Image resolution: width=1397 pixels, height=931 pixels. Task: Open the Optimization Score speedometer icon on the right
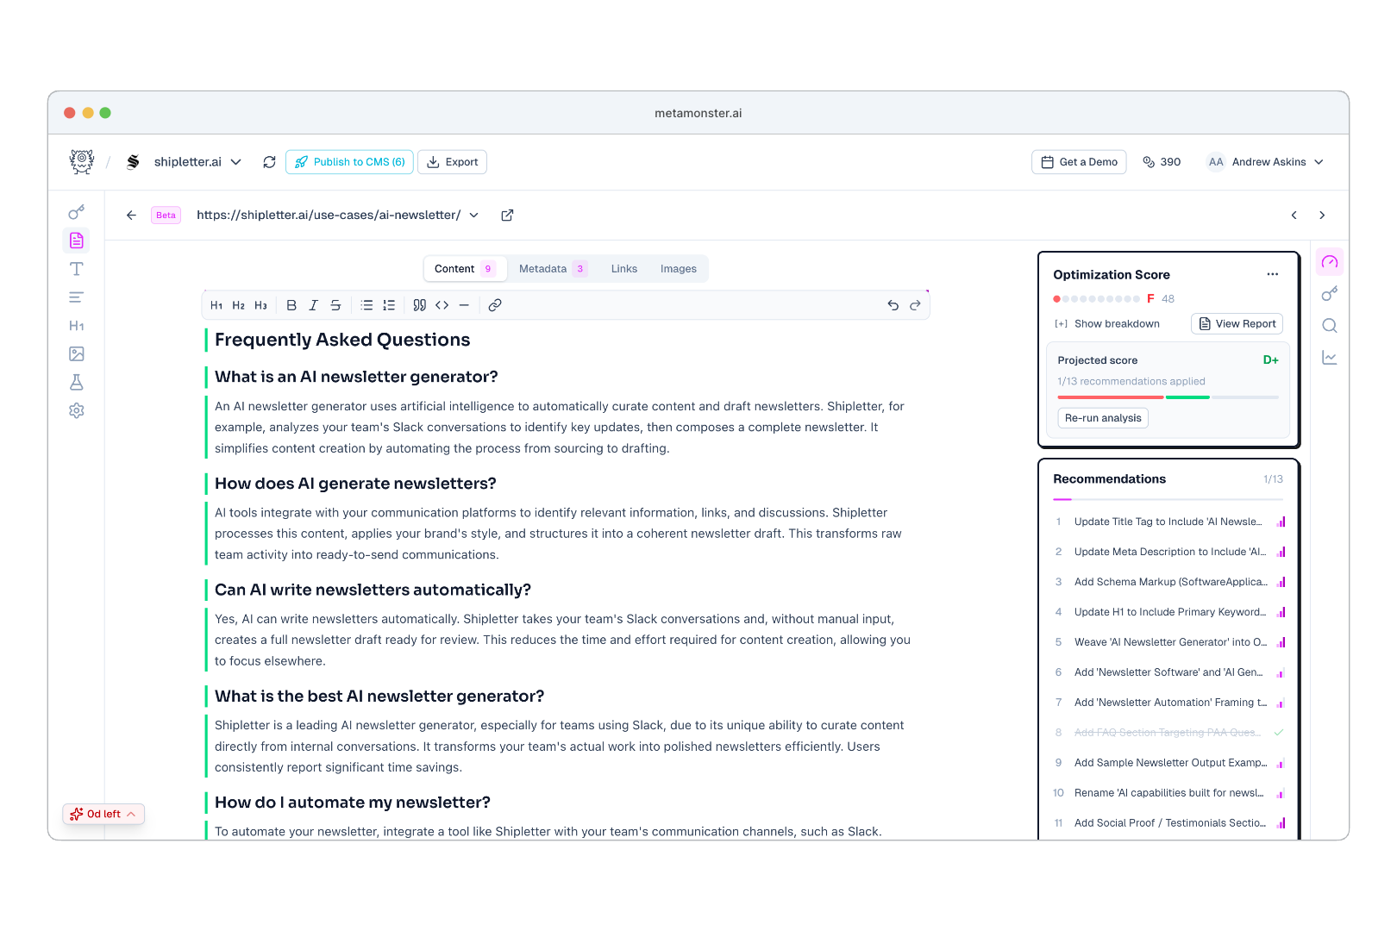(1329, 260)
